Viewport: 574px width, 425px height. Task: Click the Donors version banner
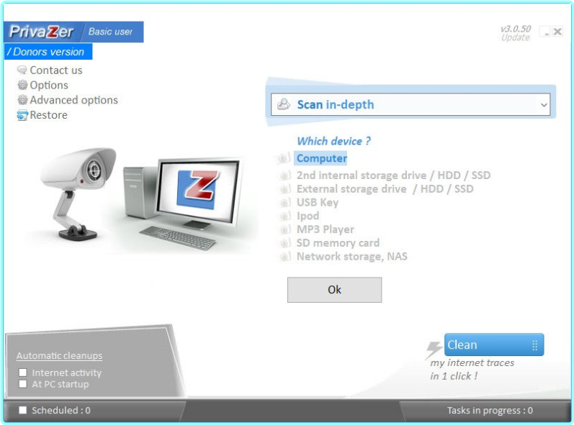coord(48,52)
